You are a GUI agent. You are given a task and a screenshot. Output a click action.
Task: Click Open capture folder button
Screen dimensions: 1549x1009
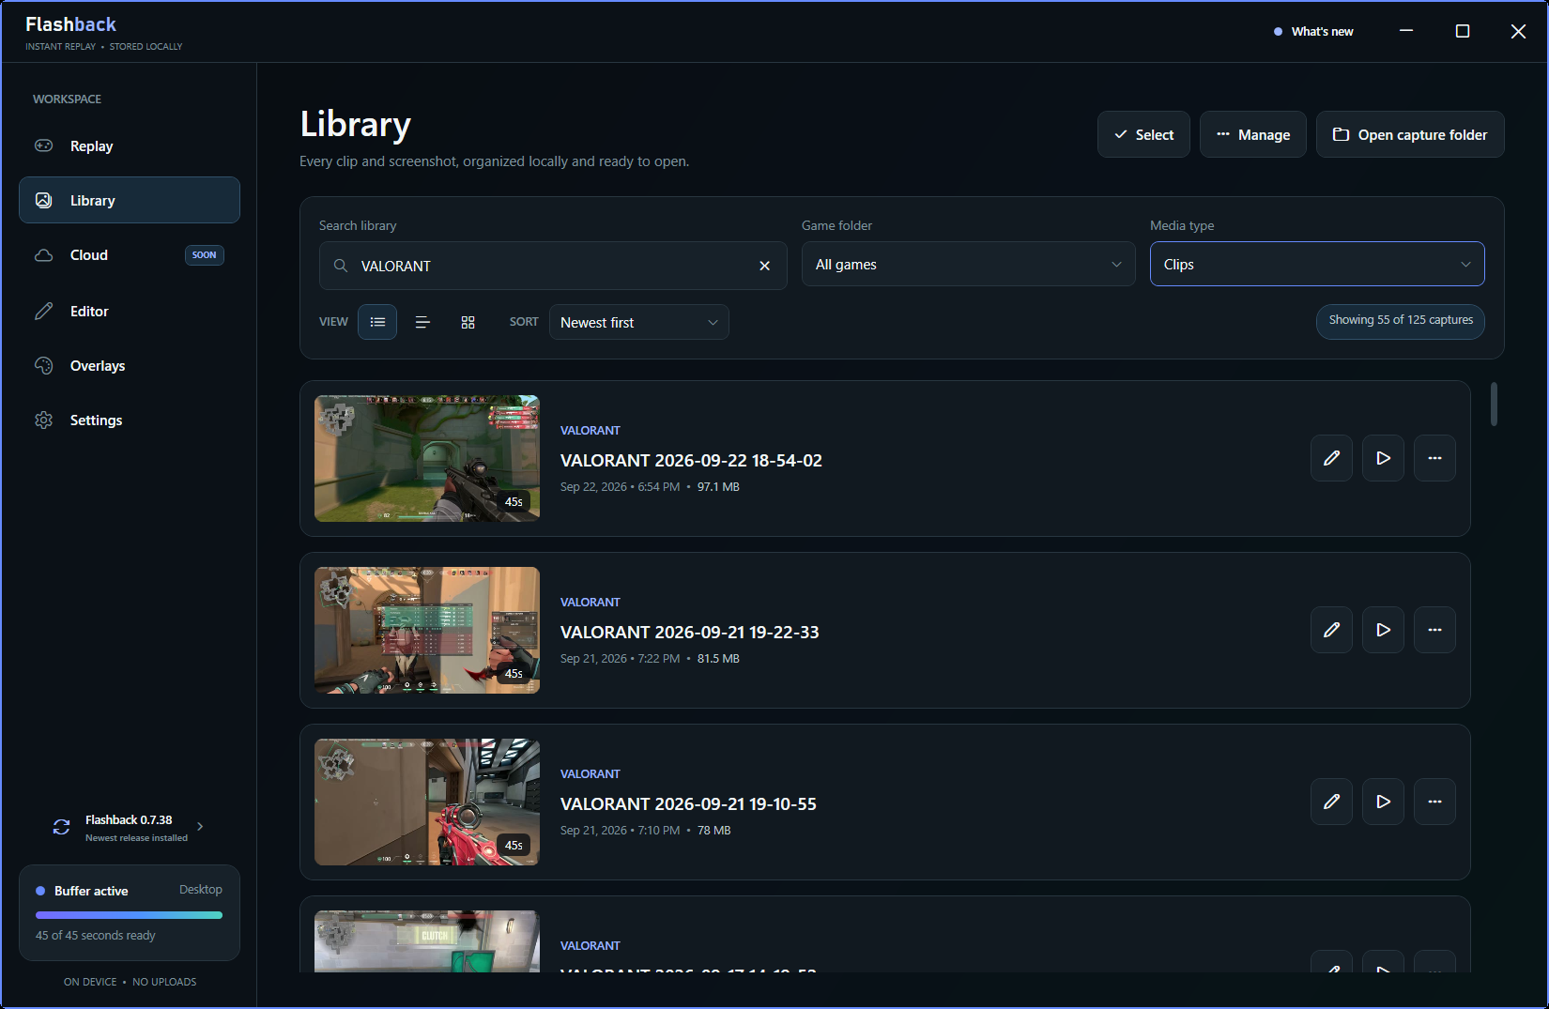1410,134
